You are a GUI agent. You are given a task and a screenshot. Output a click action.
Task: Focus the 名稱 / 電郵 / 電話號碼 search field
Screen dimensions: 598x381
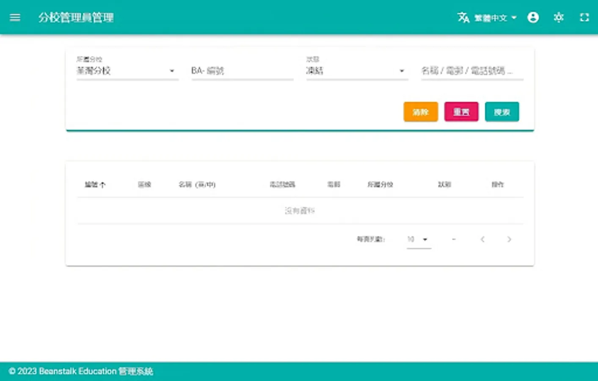pyautogui.click(x=472, y=71)
